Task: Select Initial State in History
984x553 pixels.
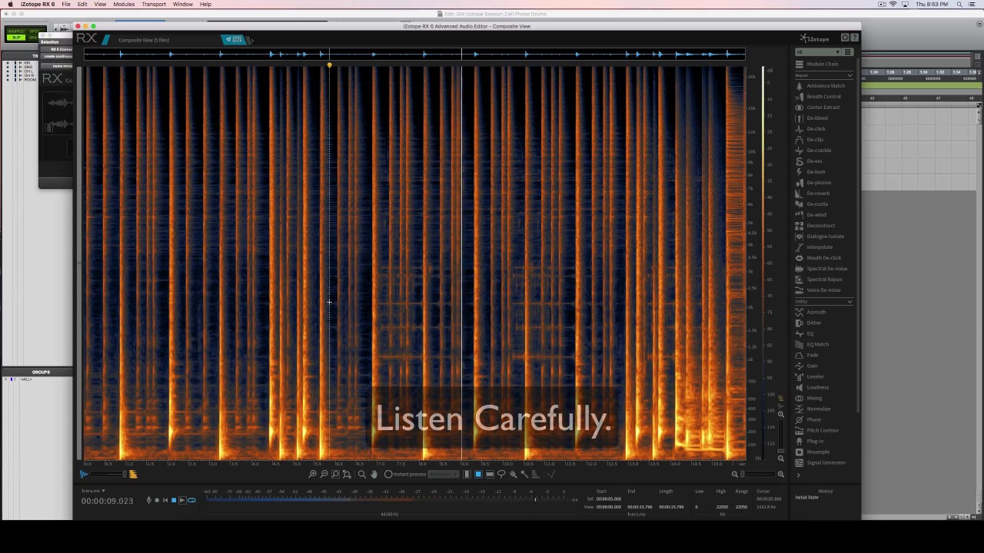Action: [x=807, y=498]
